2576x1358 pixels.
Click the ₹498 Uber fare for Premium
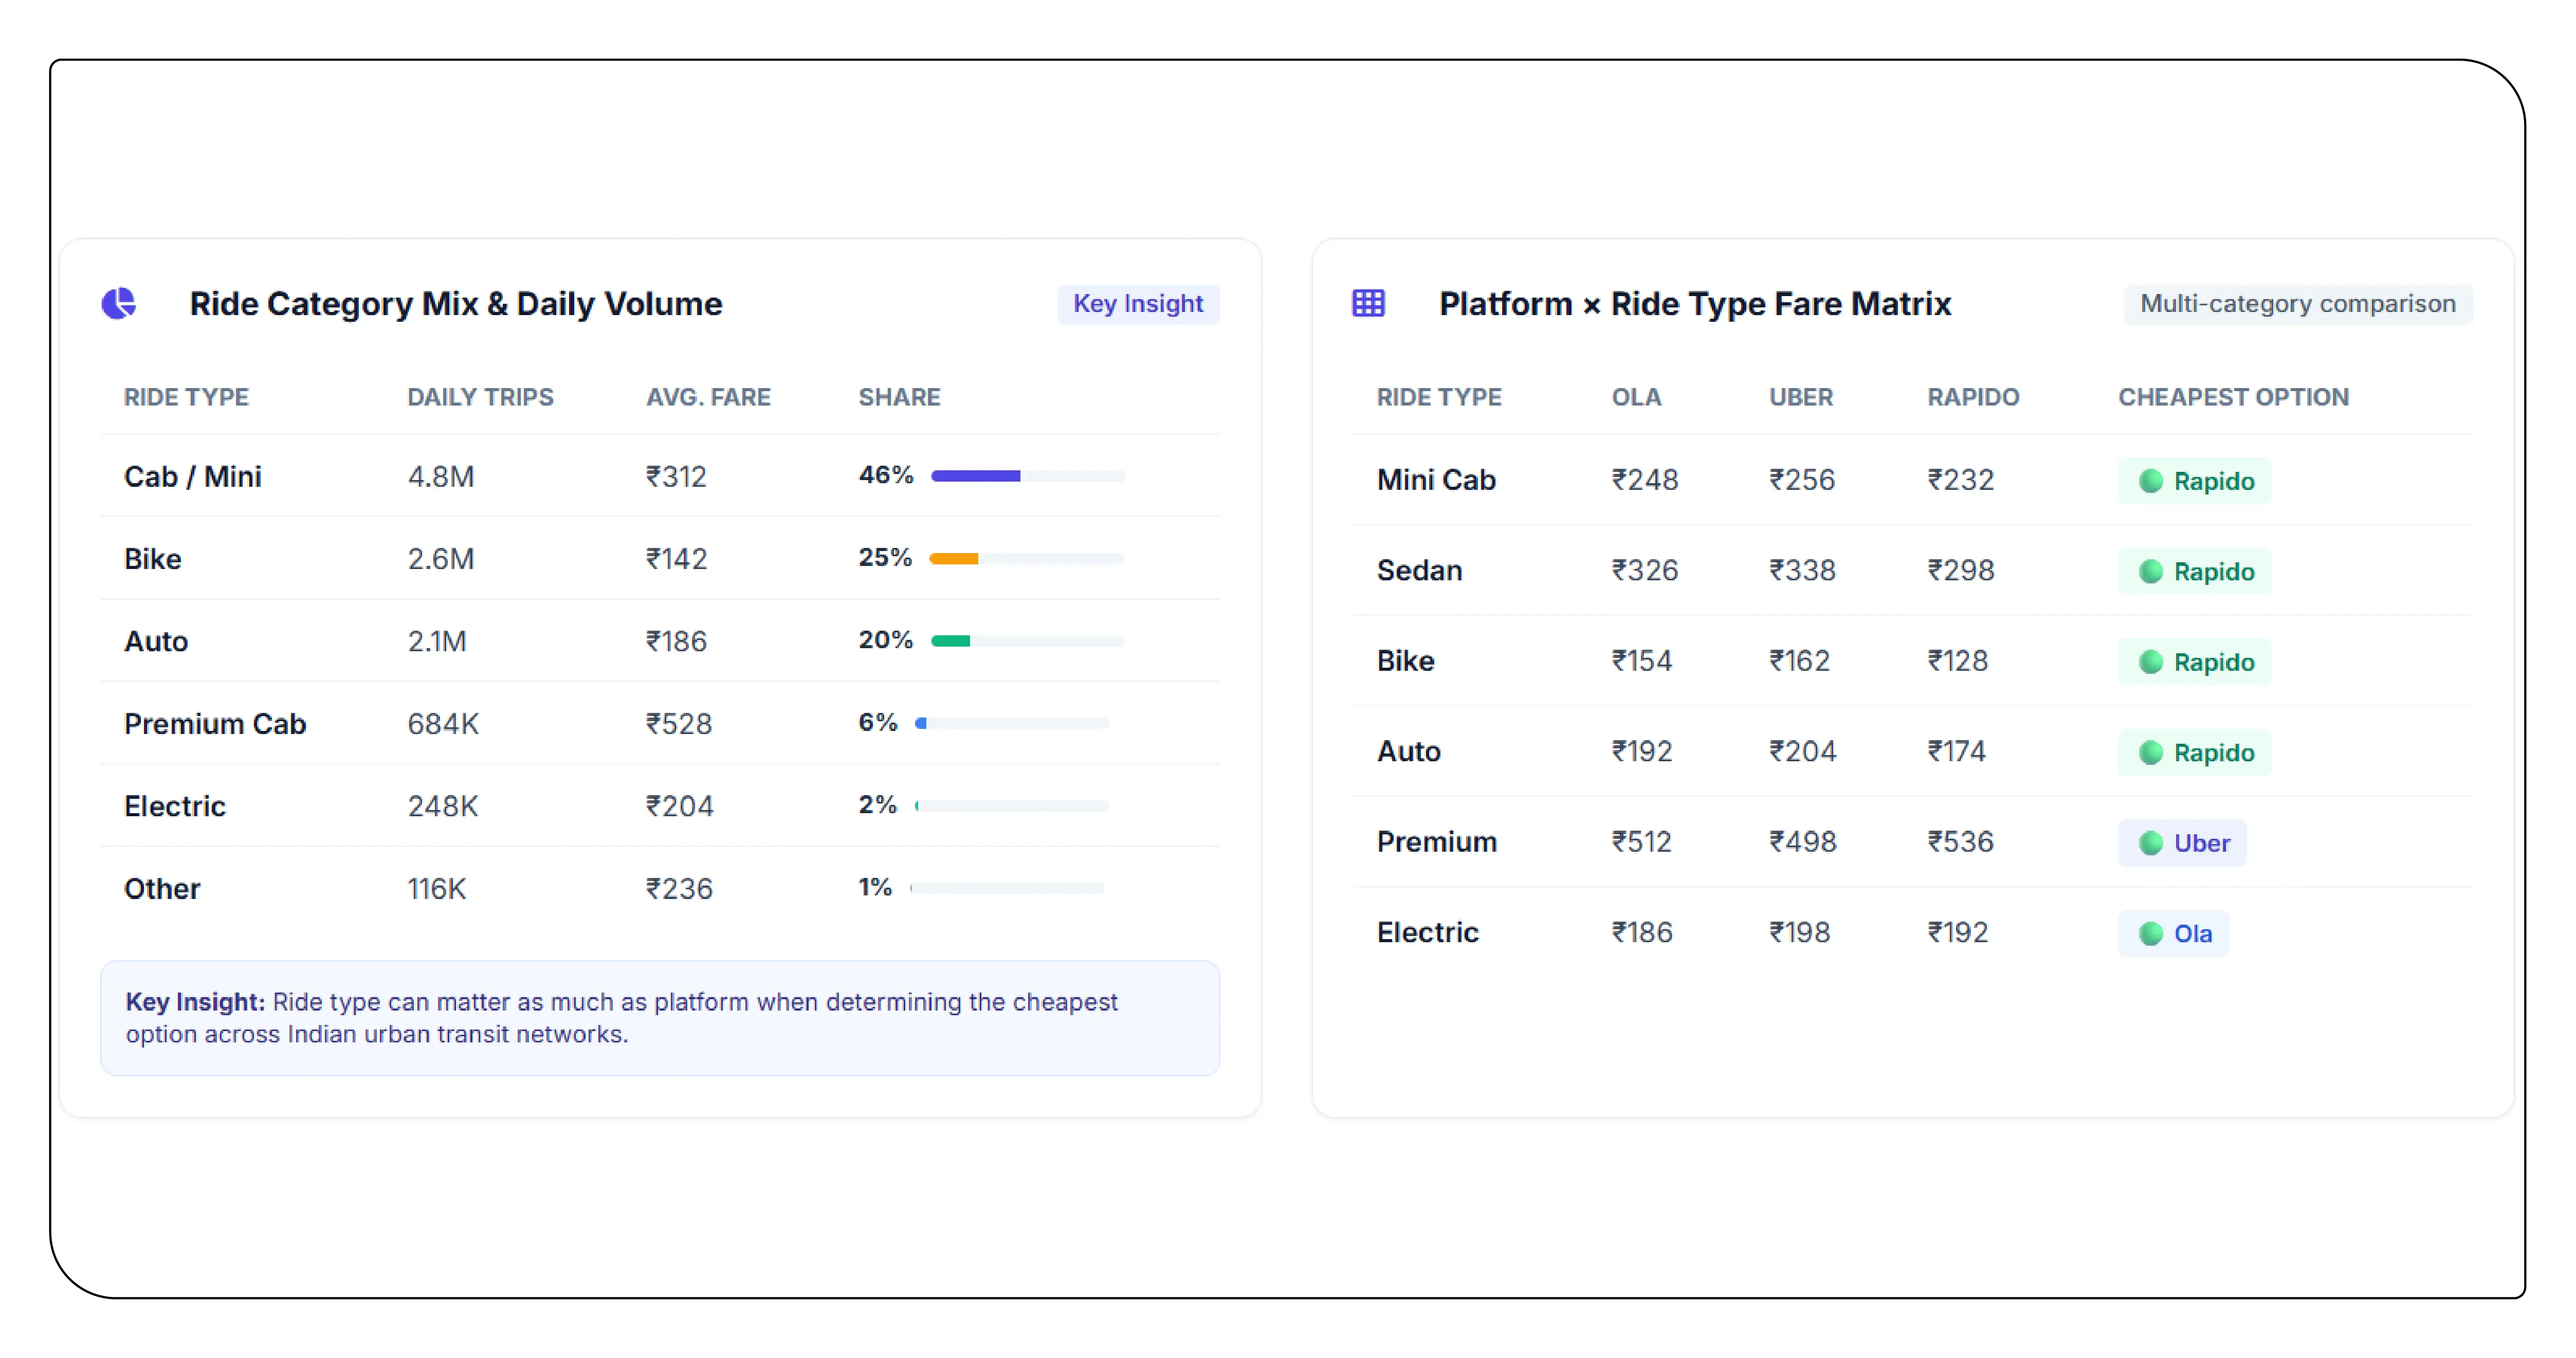click(1802, 842)
